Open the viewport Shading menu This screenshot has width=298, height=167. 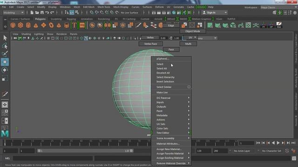pos(26,34)
